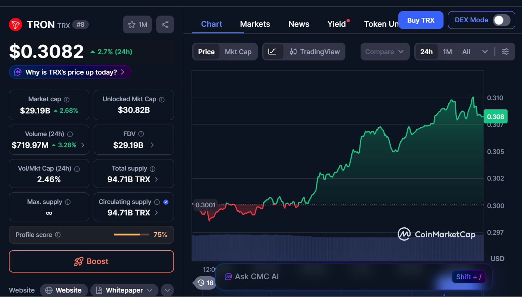Expand the Whitepaper dropdown chevron
The width and height of the screenshot is (522, 297).
coord(150,290)
